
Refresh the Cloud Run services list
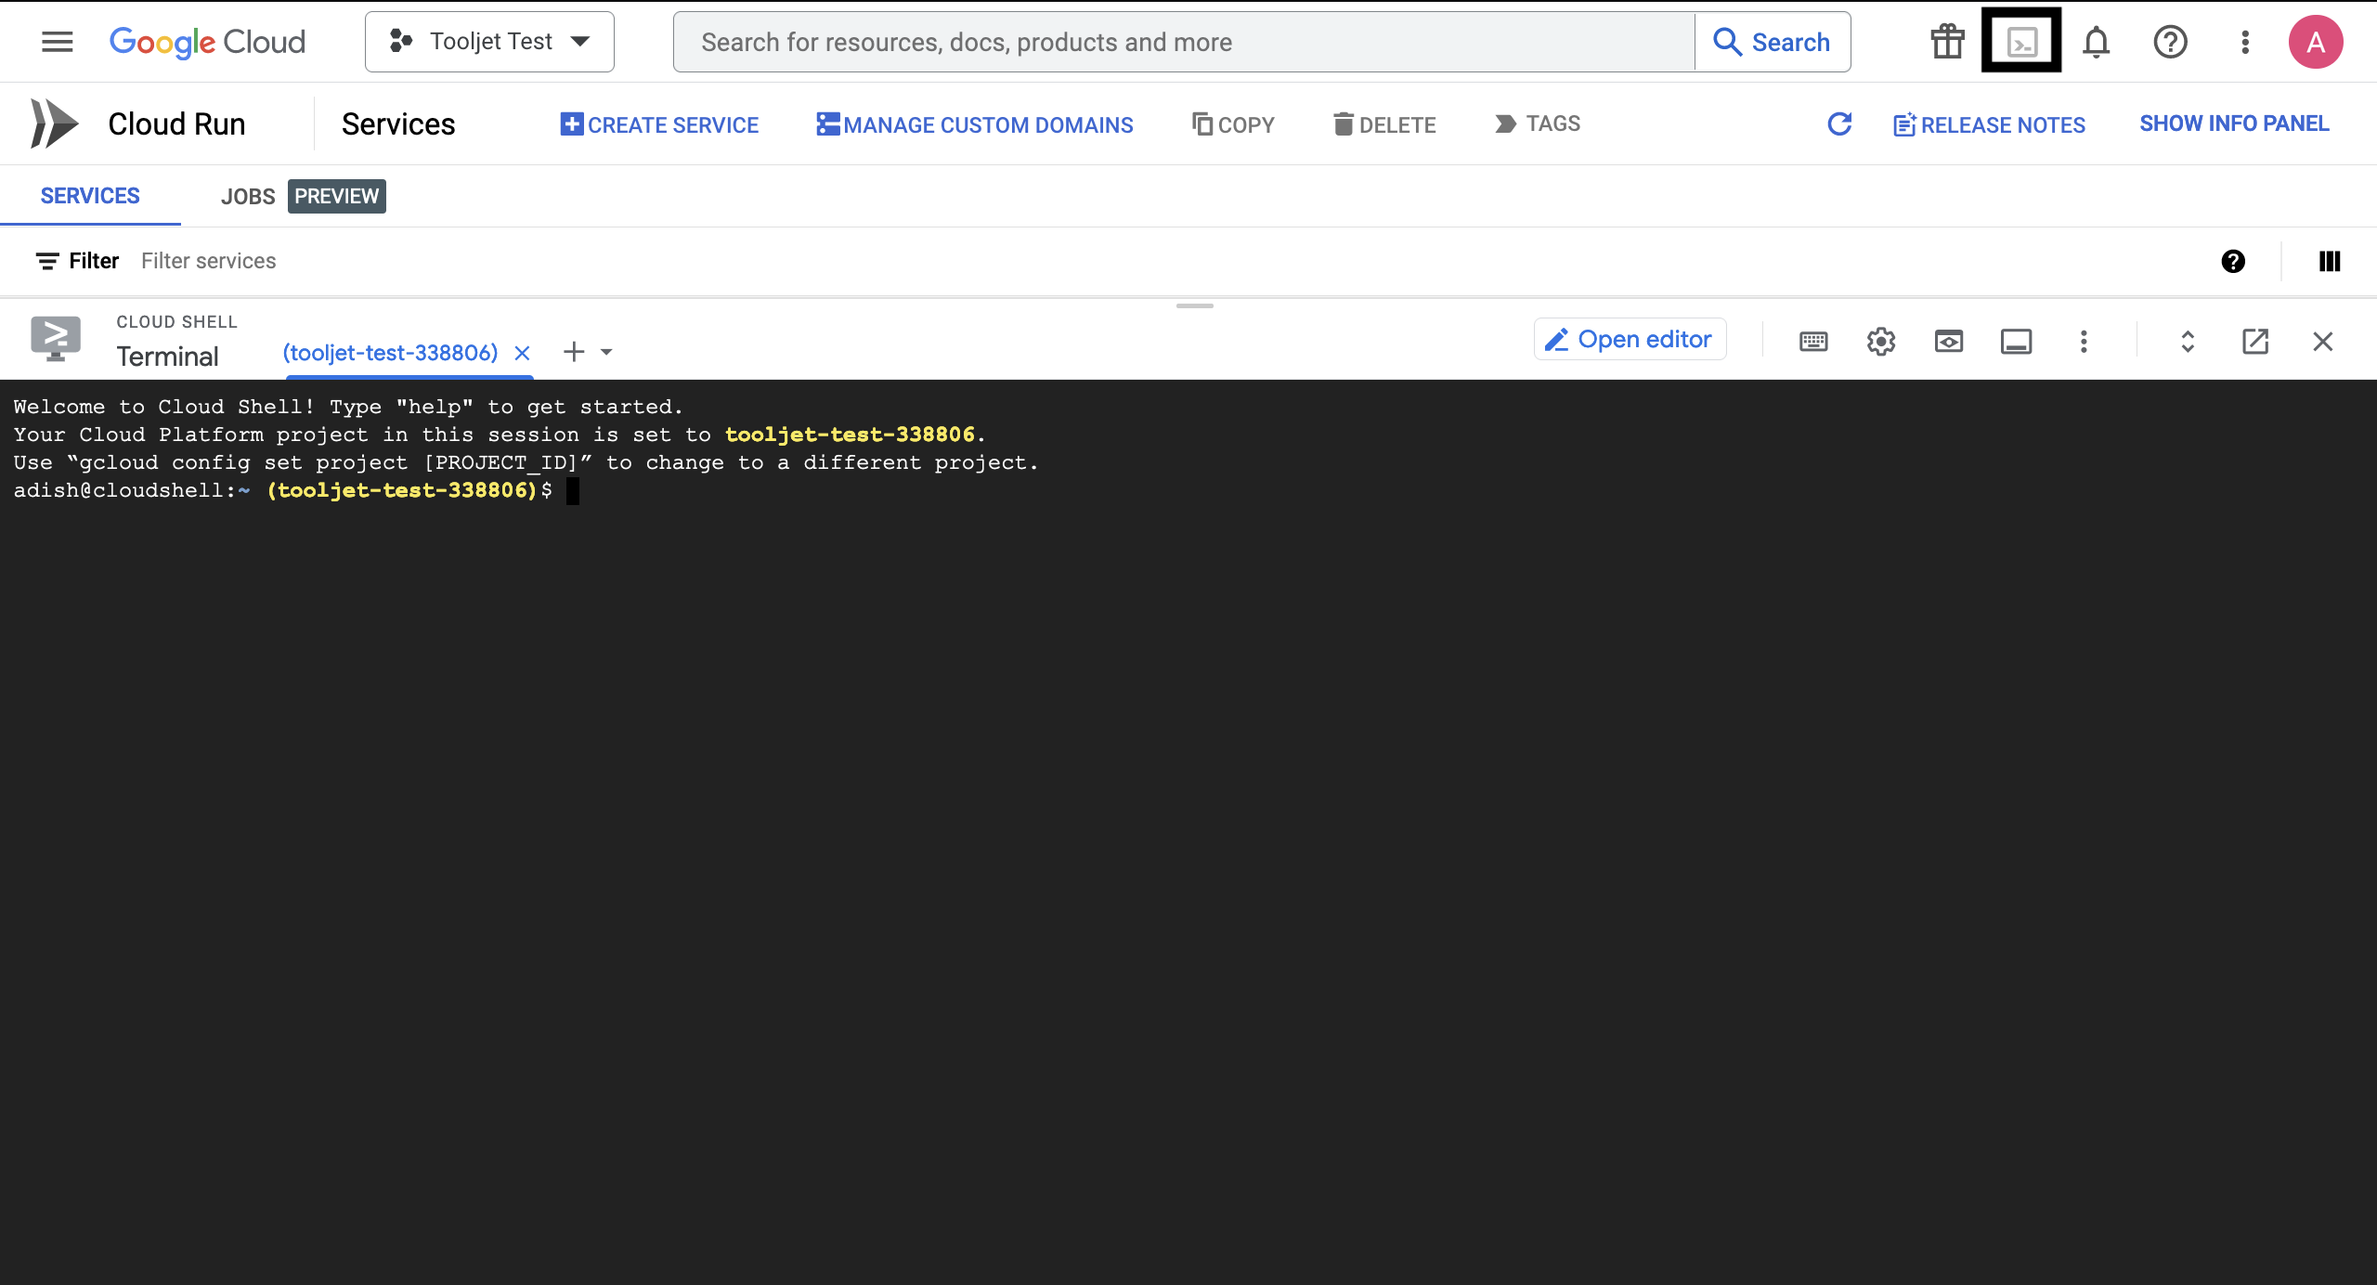[1839, 123]
